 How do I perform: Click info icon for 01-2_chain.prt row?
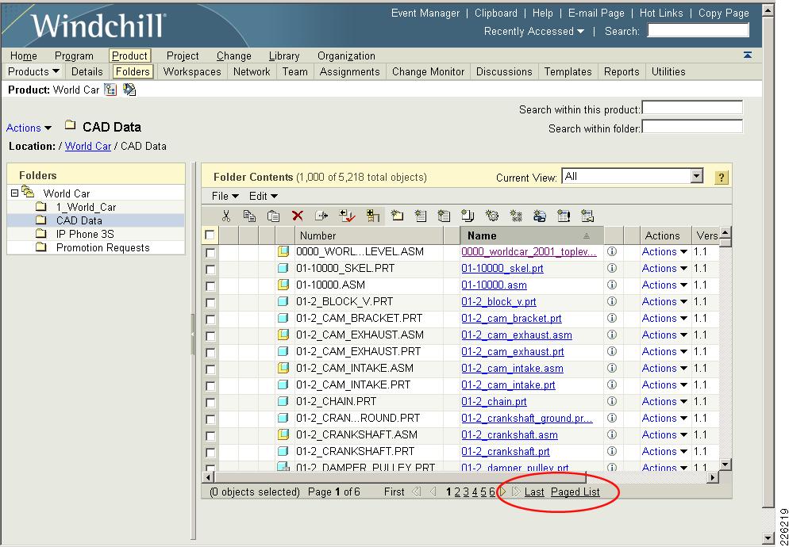tap(612, 401)
